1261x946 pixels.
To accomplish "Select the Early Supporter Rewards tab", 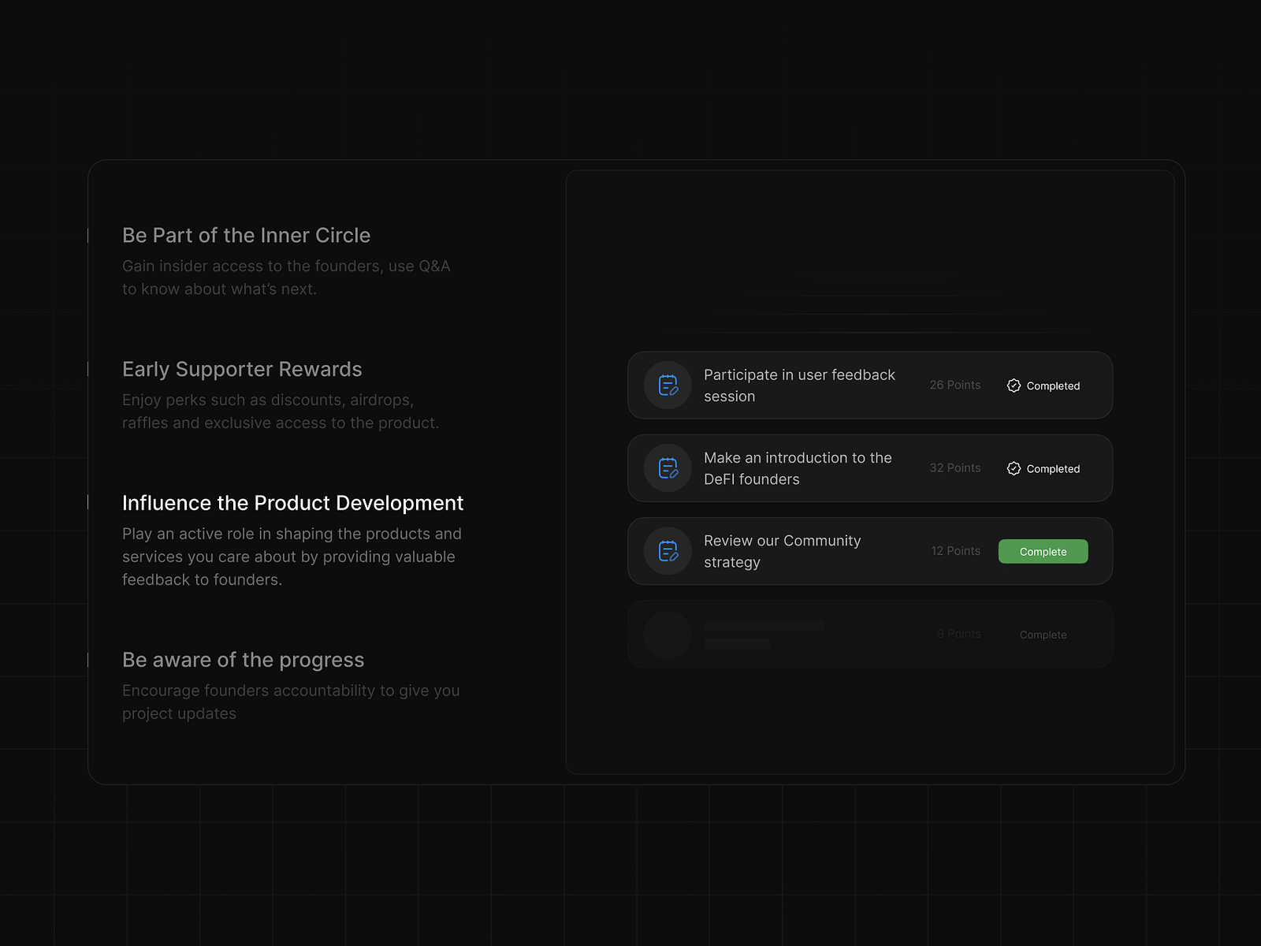I will (242, 370).
